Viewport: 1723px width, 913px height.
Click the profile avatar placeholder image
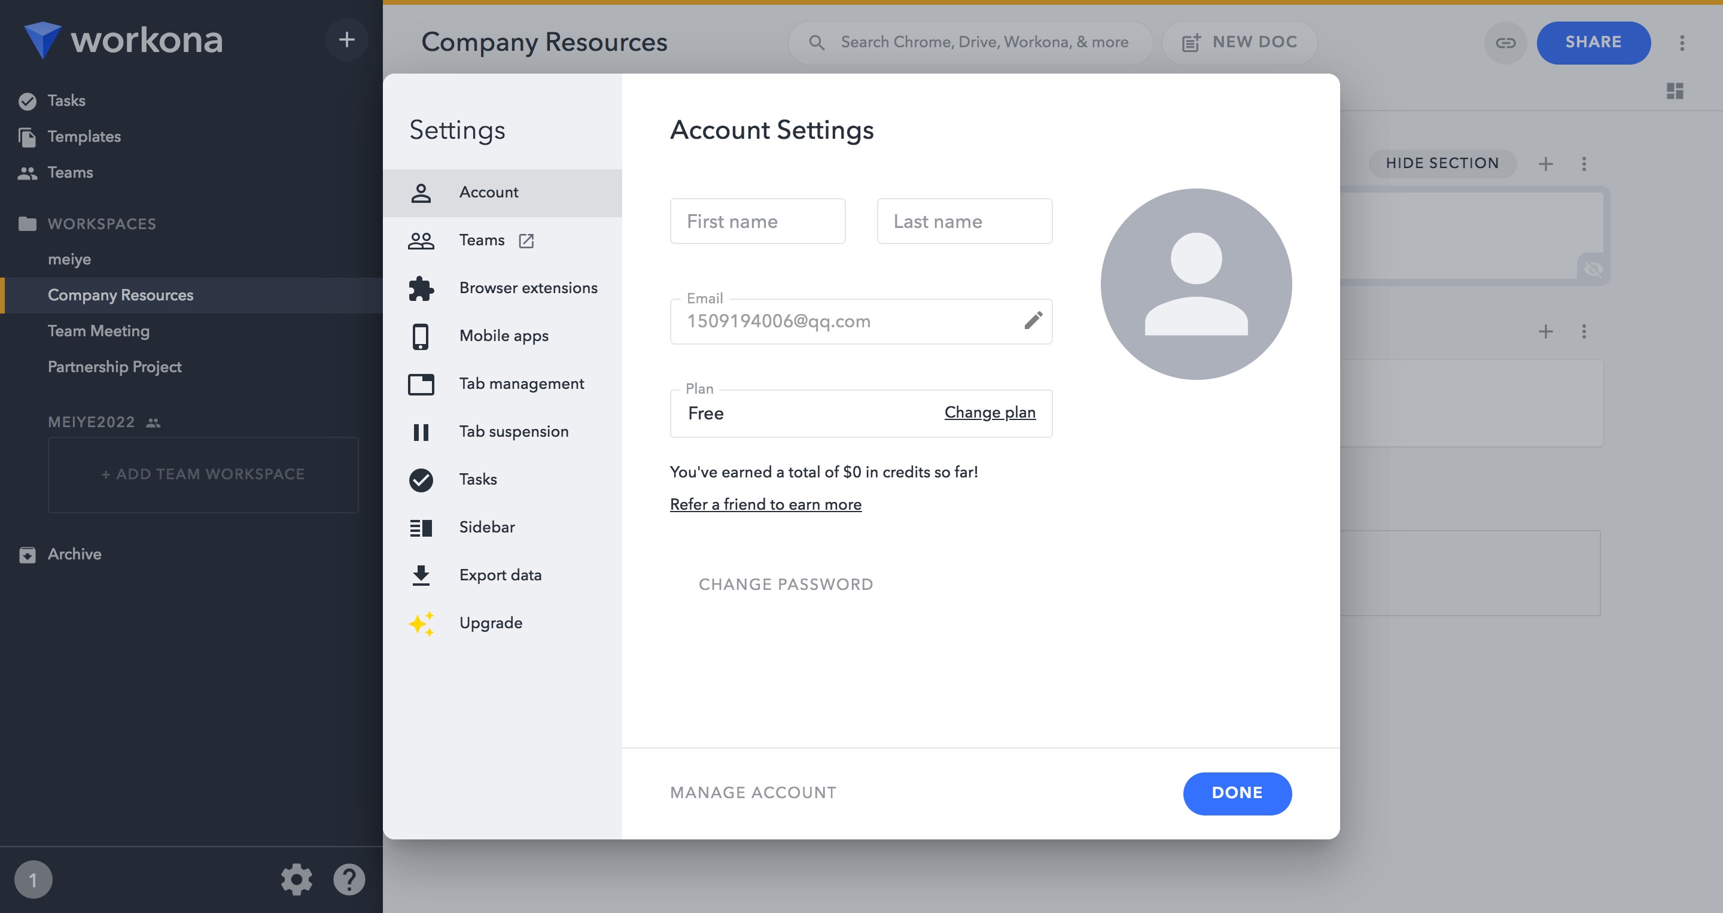point(1196,284)
